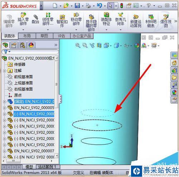The width and height of the screenshot is (179, 177).
Task: Expand the 注解 tree node
Action: click(4, 71)
